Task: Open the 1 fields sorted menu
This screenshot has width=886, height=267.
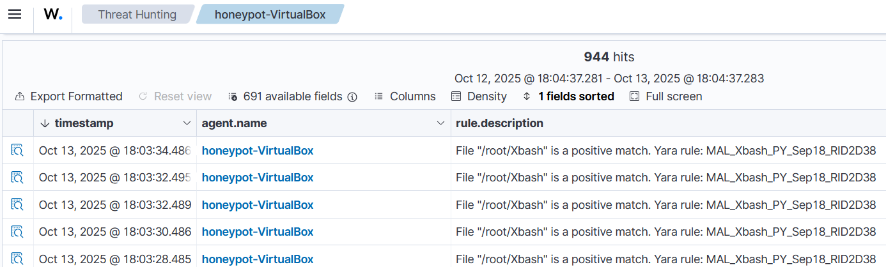Action: [568, 96]
